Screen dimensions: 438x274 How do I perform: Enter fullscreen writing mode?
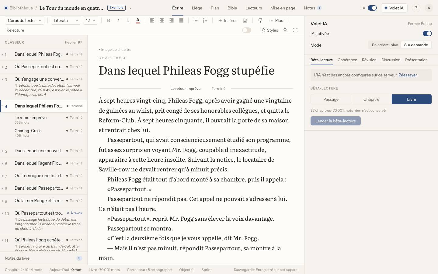coord(295,30)
